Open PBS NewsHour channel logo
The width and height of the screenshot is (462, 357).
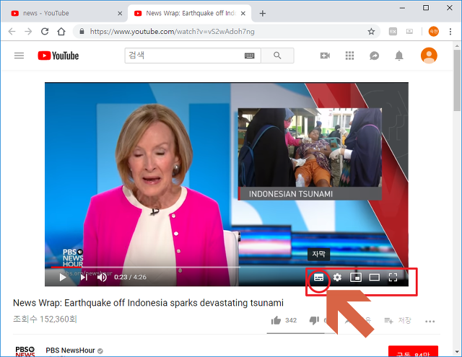point(25,351)
